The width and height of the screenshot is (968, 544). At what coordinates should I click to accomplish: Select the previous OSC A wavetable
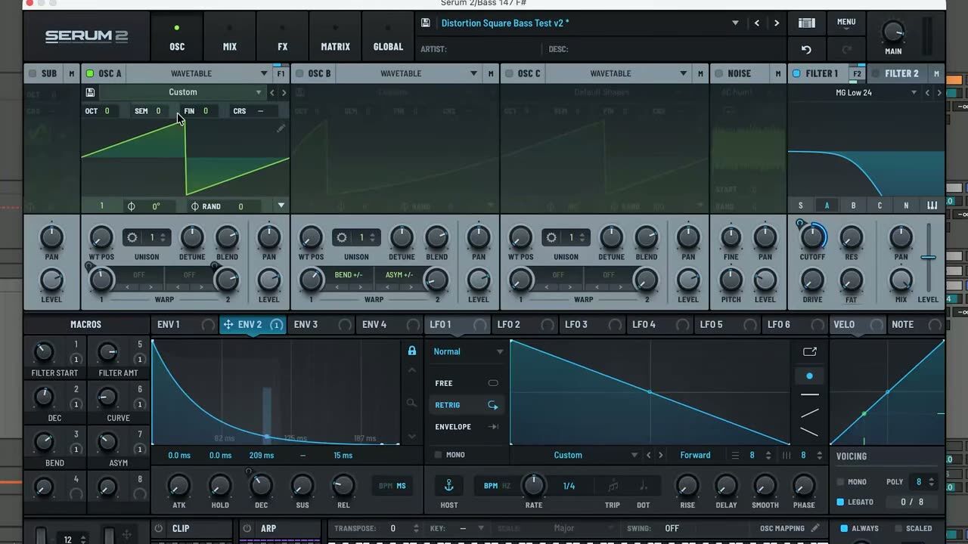pos(272,93)
